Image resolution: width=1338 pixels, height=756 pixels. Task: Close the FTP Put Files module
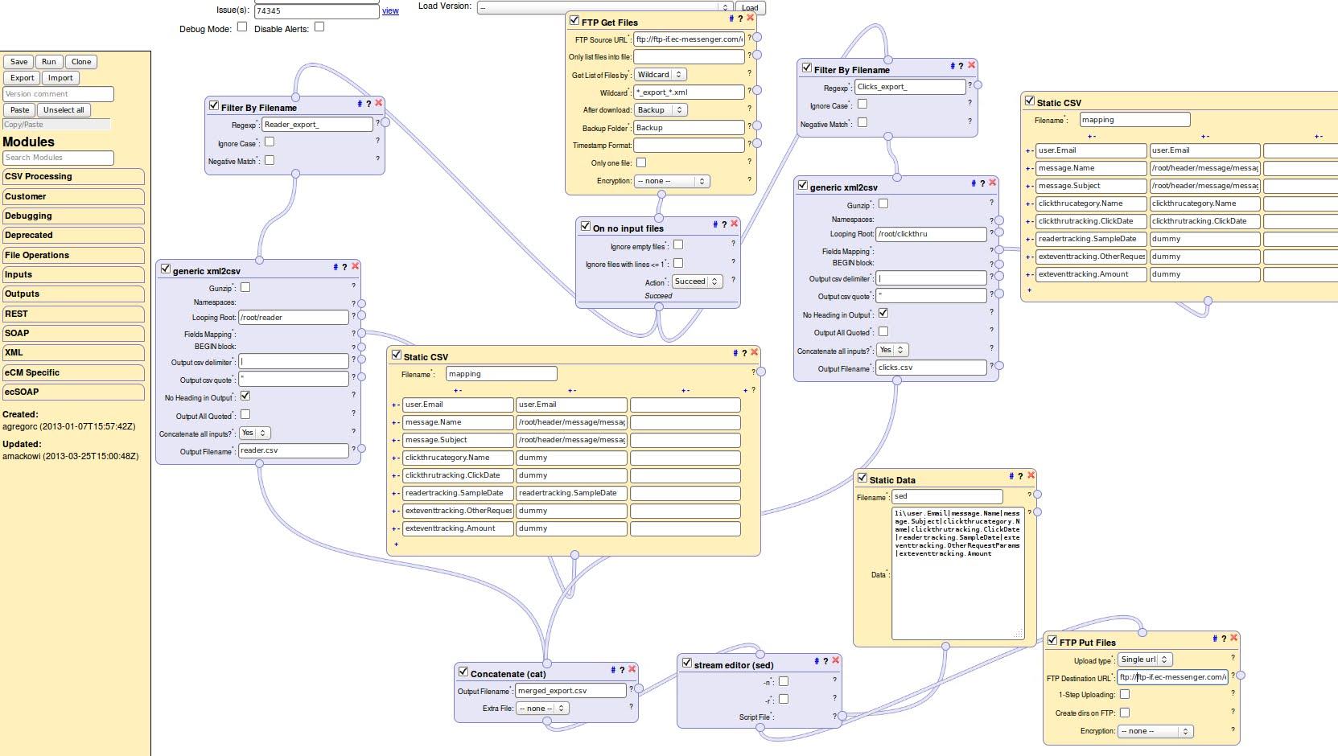click(x=1234, y=638)
